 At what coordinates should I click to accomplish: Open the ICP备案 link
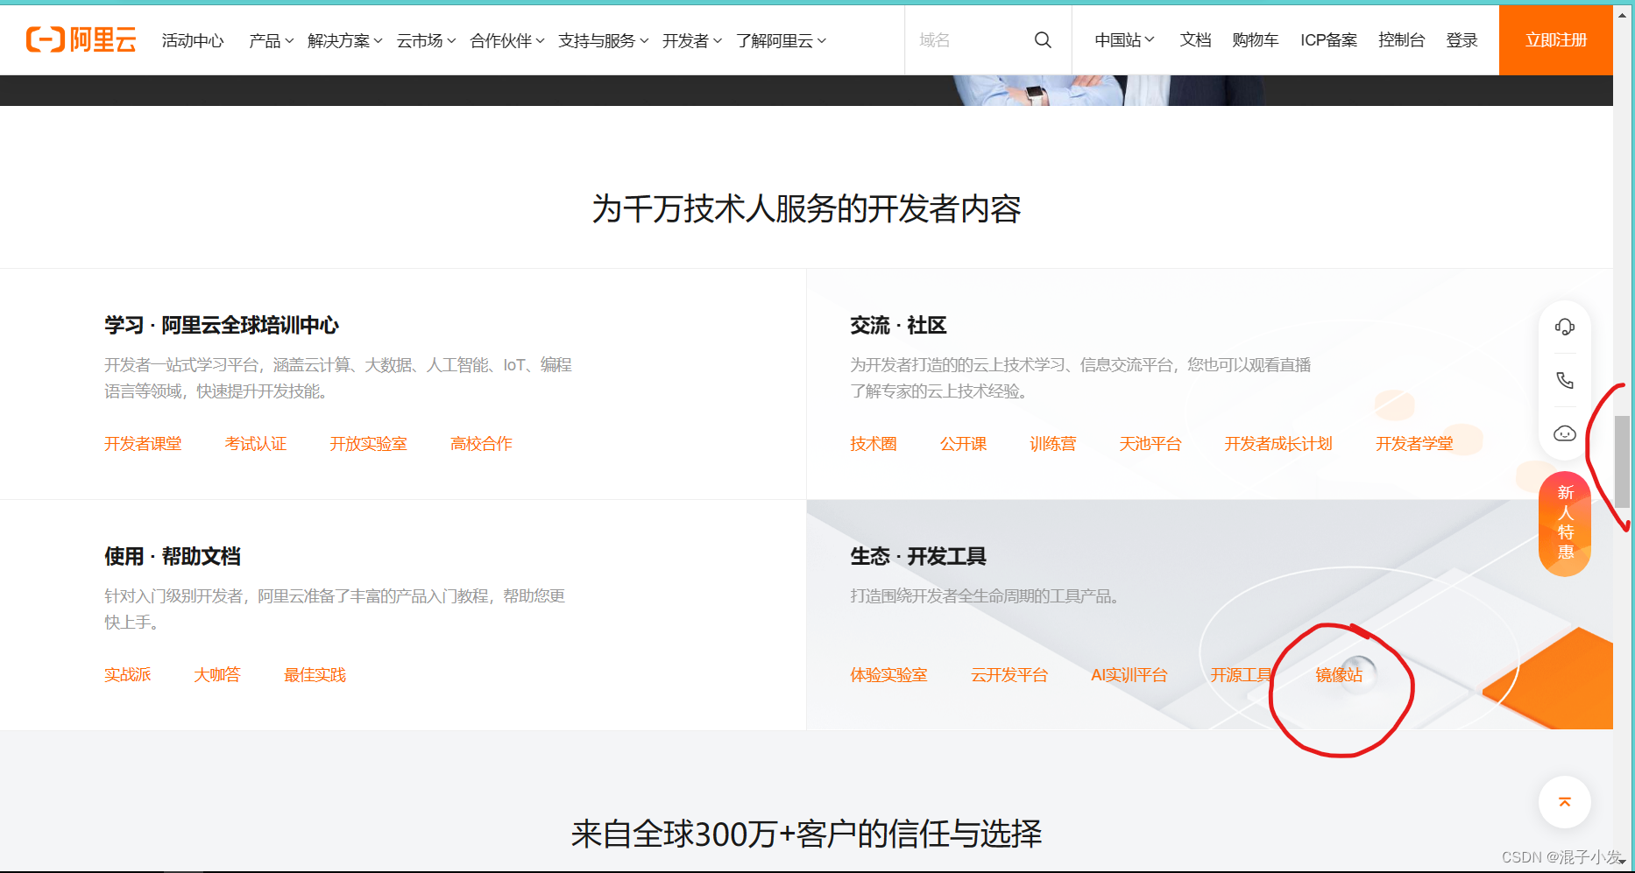click(1328, 40)
